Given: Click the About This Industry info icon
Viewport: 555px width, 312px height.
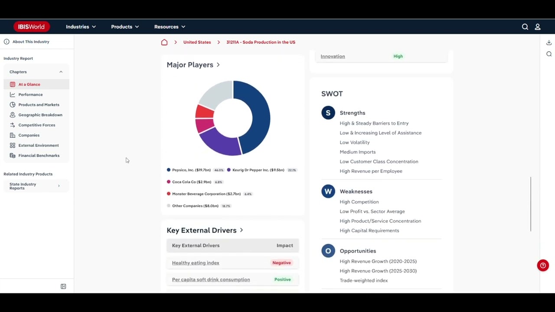Looking at the screenshot, I should tap(7, 42).
